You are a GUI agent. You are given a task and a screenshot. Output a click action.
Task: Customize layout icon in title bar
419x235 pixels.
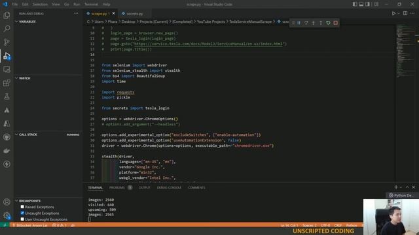click(x=376, y=5)
